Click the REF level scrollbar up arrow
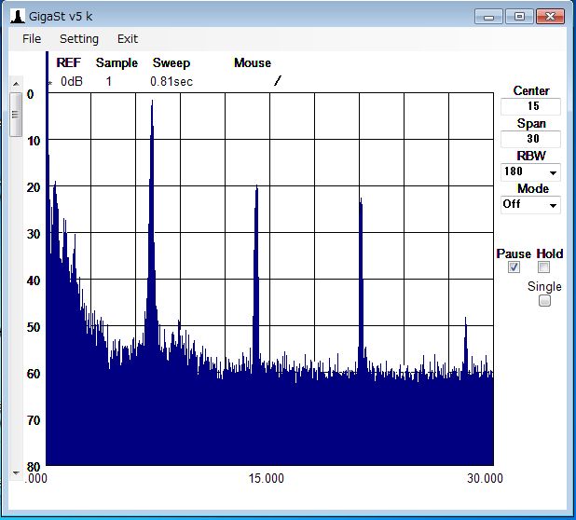 [16, 84]
